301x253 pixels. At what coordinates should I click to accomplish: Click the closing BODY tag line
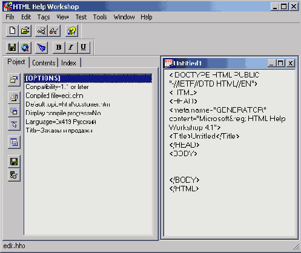[184, 180]
